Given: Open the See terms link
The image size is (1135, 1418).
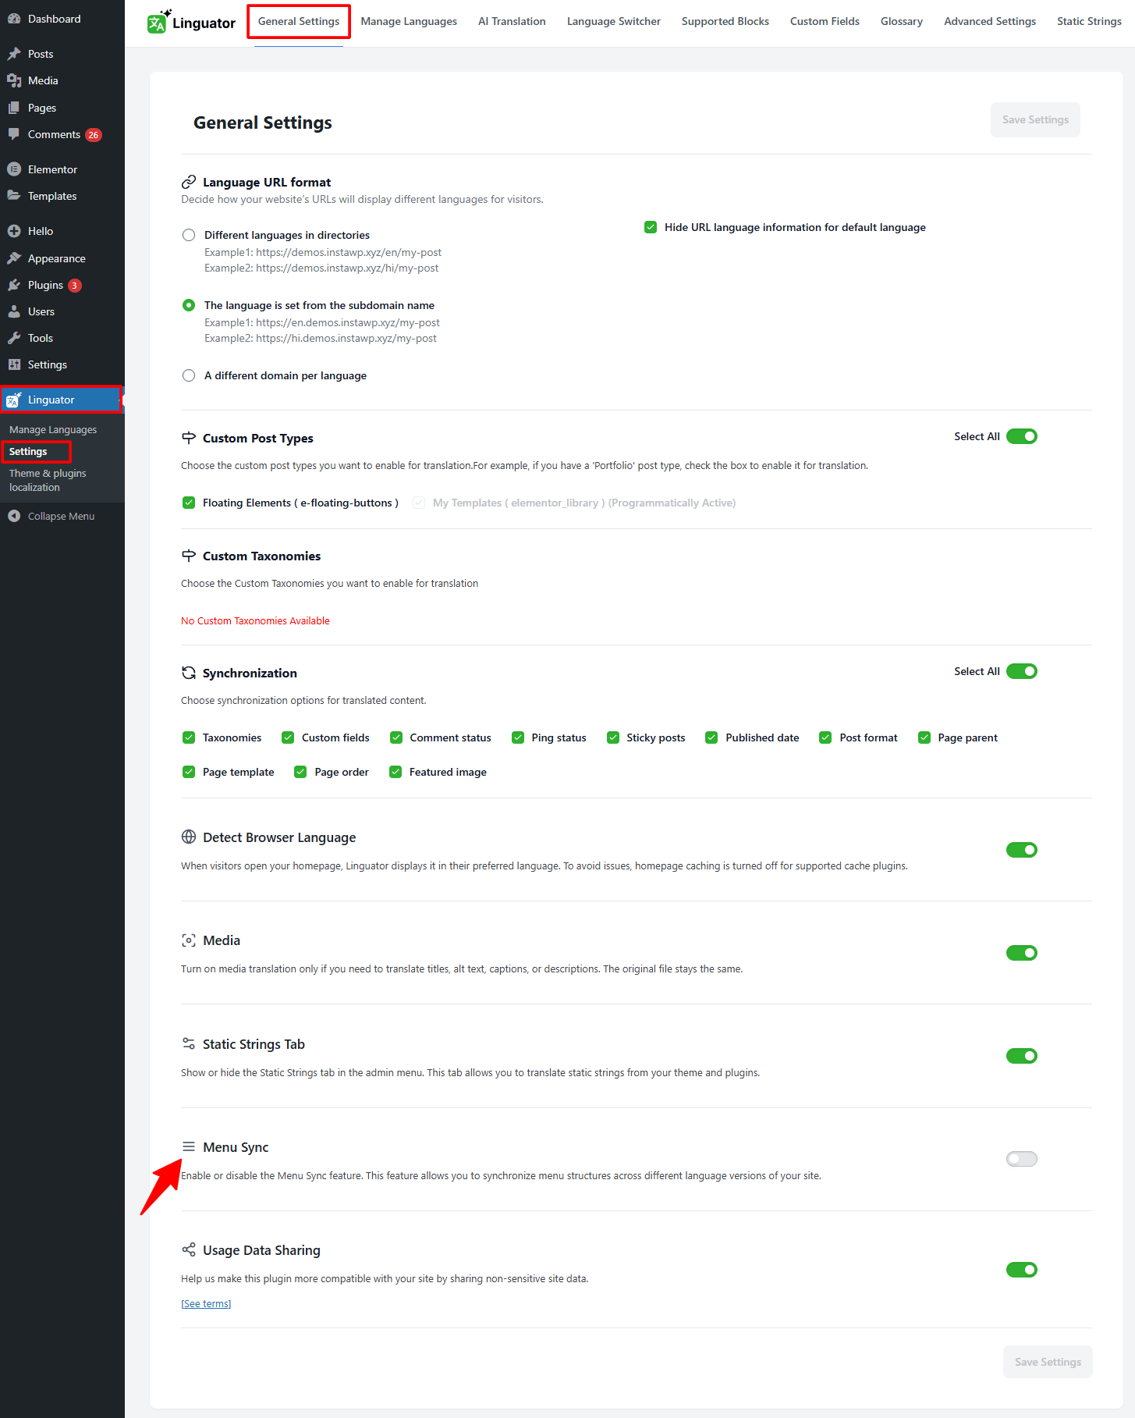Looking at the screenshot, I should point(206,1303).
